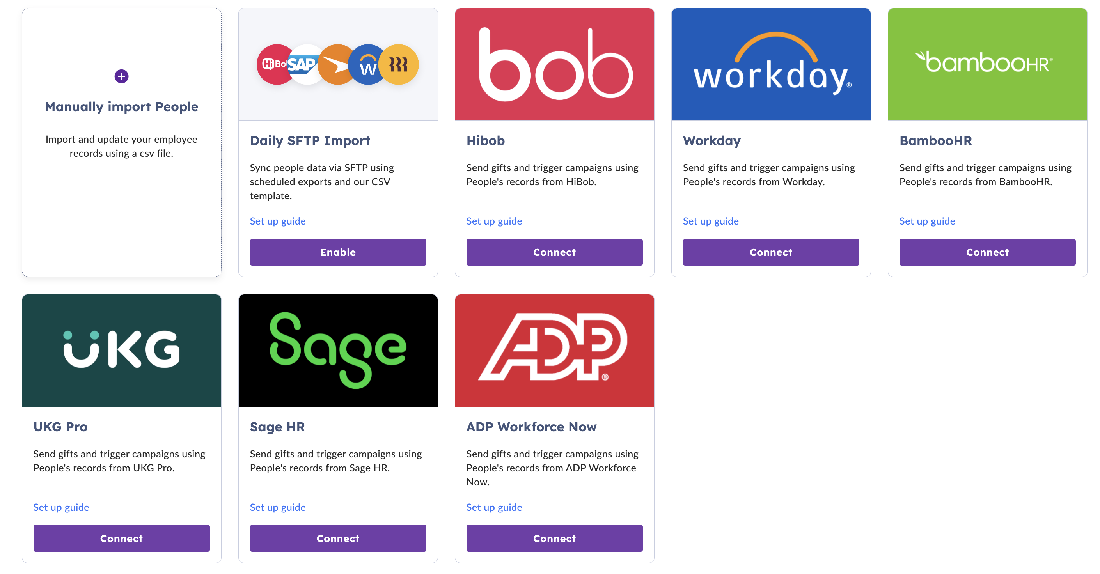
Task: Connect the Hibob integration
Action: (554, 252)
